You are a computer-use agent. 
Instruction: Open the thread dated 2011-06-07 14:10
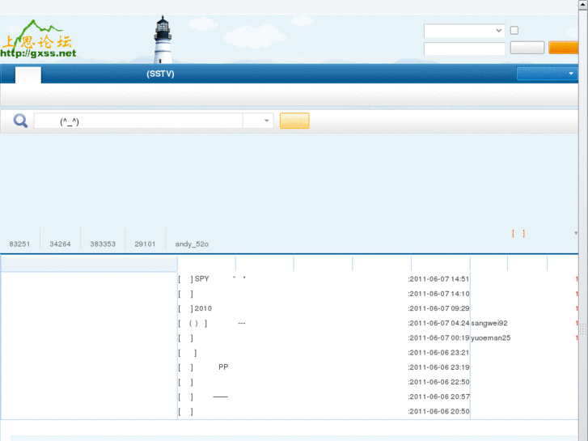[186, 294]
